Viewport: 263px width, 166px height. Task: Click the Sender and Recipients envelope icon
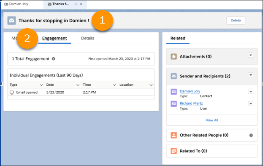tap(174, 76)
